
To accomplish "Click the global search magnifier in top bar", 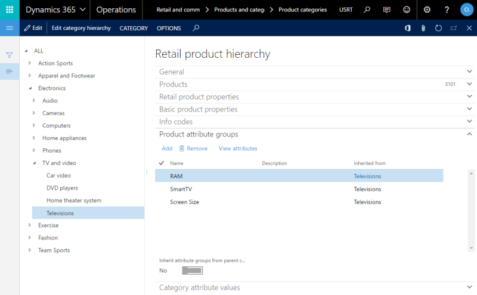I will click(367, 10).
